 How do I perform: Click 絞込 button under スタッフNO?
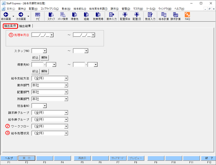click(x=35, y=58)
